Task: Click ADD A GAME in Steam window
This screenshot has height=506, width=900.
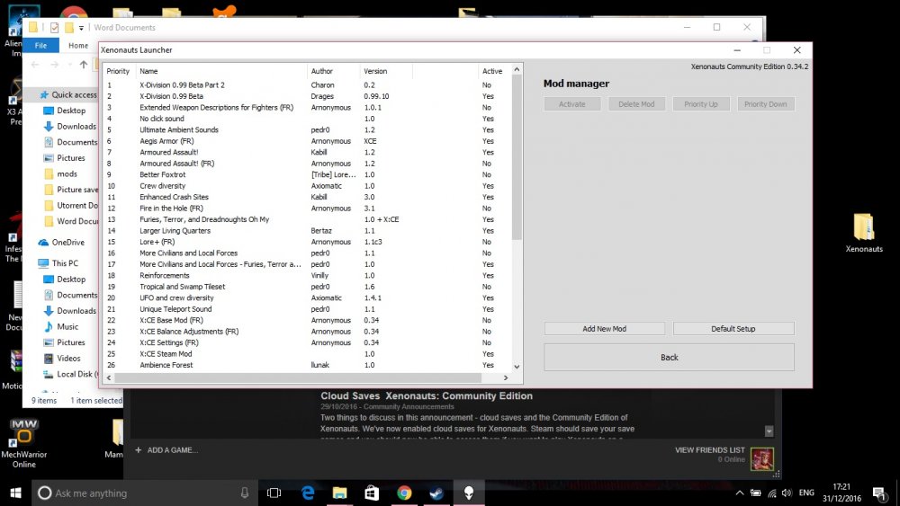Action: [166, 450]
